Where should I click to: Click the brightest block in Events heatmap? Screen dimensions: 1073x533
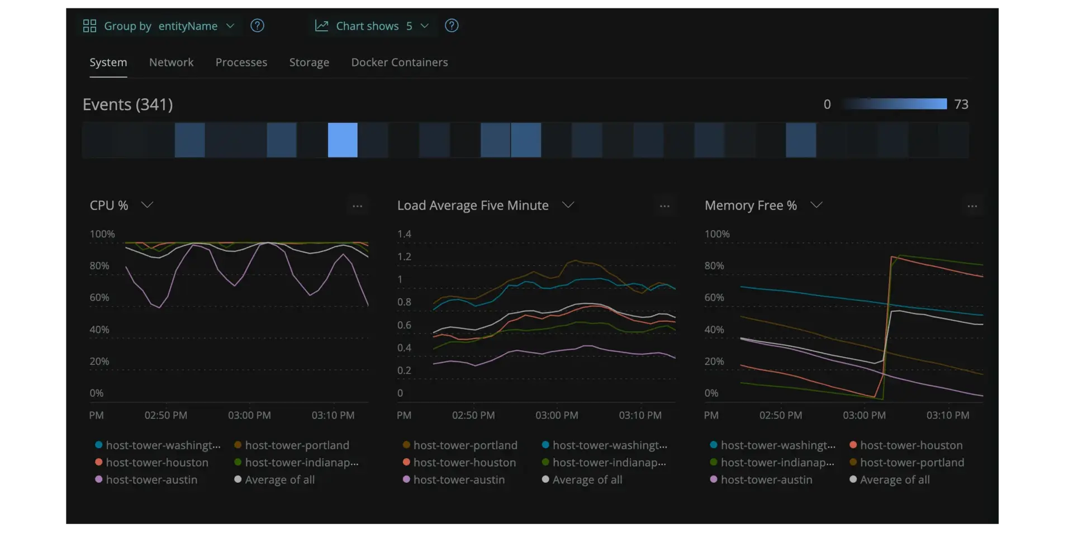point(343,140)
